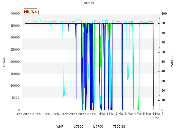Click the blue LI7700 legend swatch
This screenshot has width=176, height=132.
89,127
